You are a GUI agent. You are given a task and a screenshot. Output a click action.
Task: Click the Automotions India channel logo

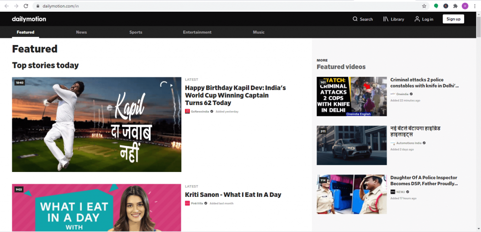click(x=393, y=143)
